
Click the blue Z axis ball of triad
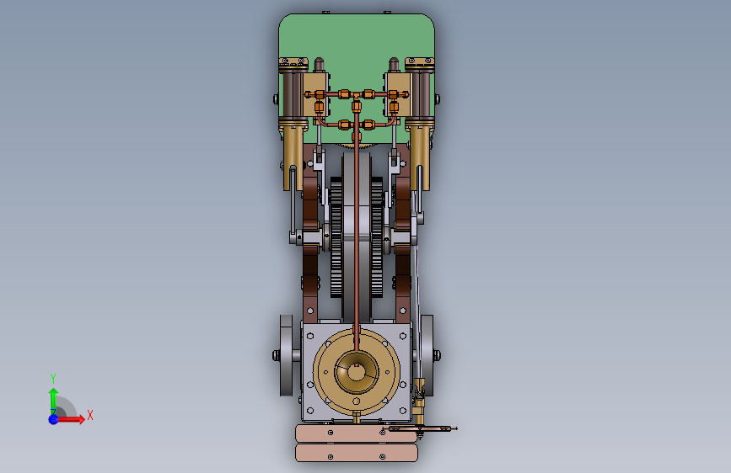54,419
